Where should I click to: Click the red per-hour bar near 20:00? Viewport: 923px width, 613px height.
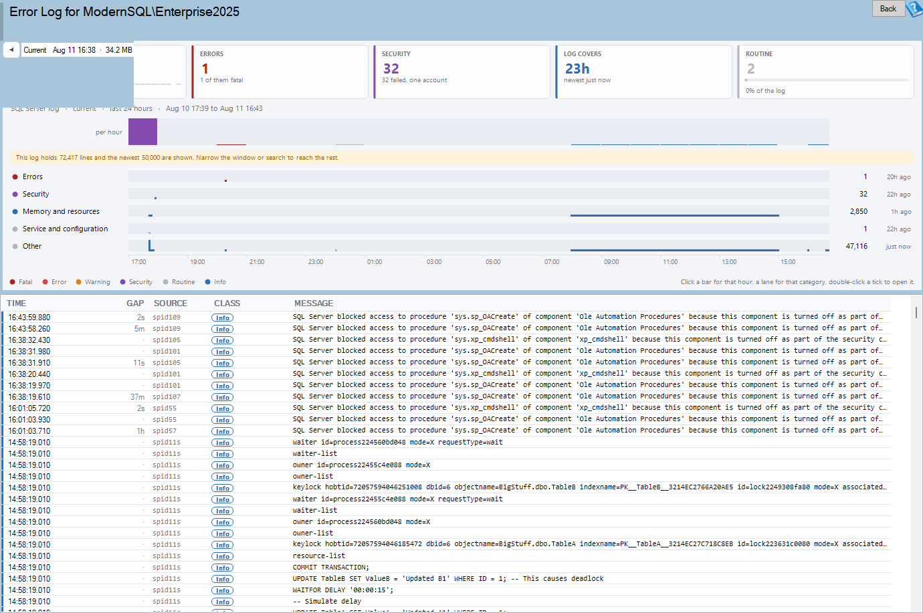pos(231,144)
